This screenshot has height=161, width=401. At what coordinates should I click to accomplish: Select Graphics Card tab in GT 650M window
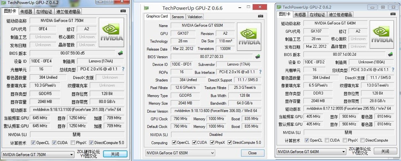coord(157,16)
